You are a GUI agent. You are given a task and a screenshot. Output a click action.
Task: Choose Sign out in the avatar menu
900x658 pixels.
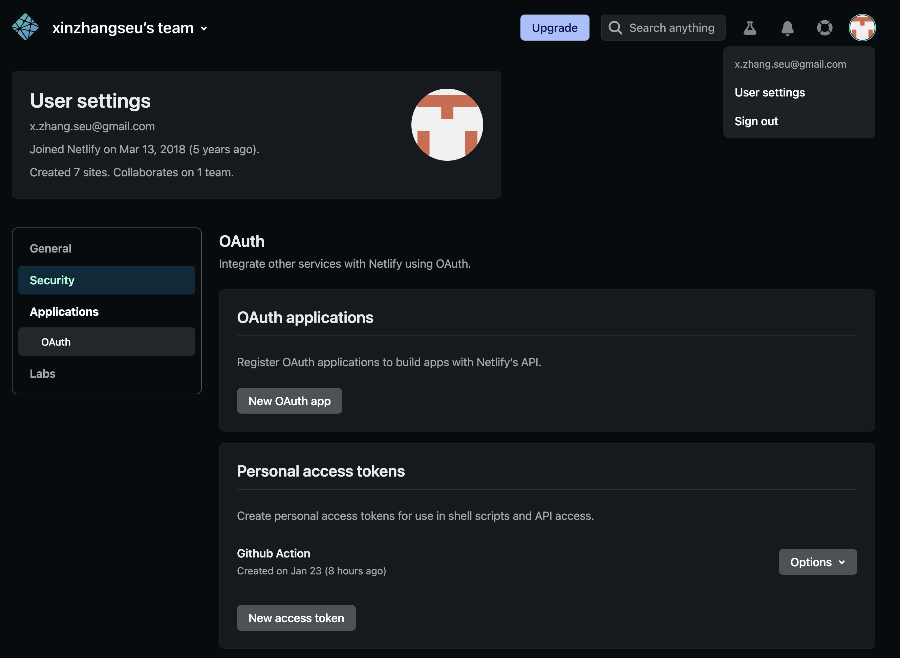(x=756, y=121)
